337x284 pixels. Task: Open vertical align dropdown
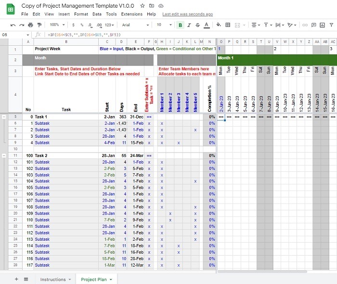coord(268,25)
